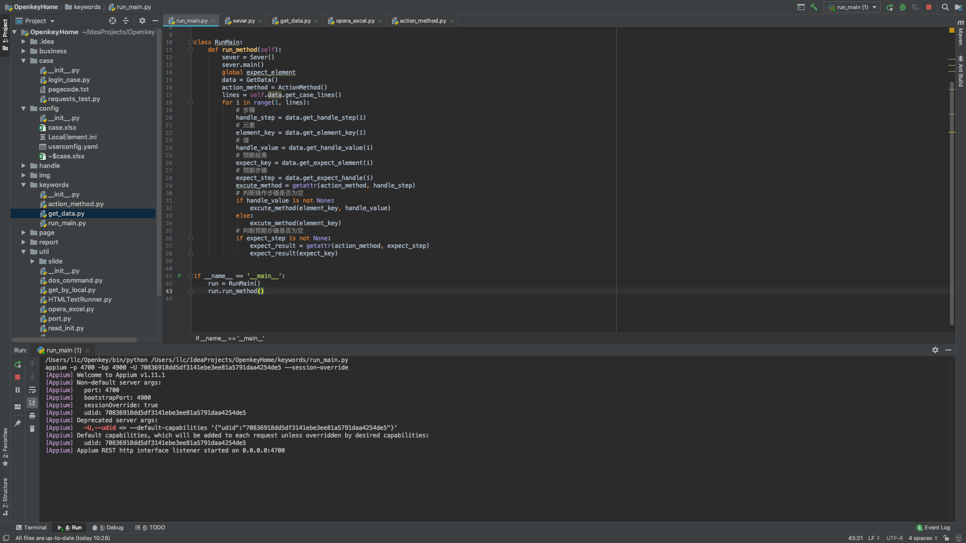The image size is (966, 543).
Task: Toggle tool window bars icon at bottom-left
Action: point(6,538)
